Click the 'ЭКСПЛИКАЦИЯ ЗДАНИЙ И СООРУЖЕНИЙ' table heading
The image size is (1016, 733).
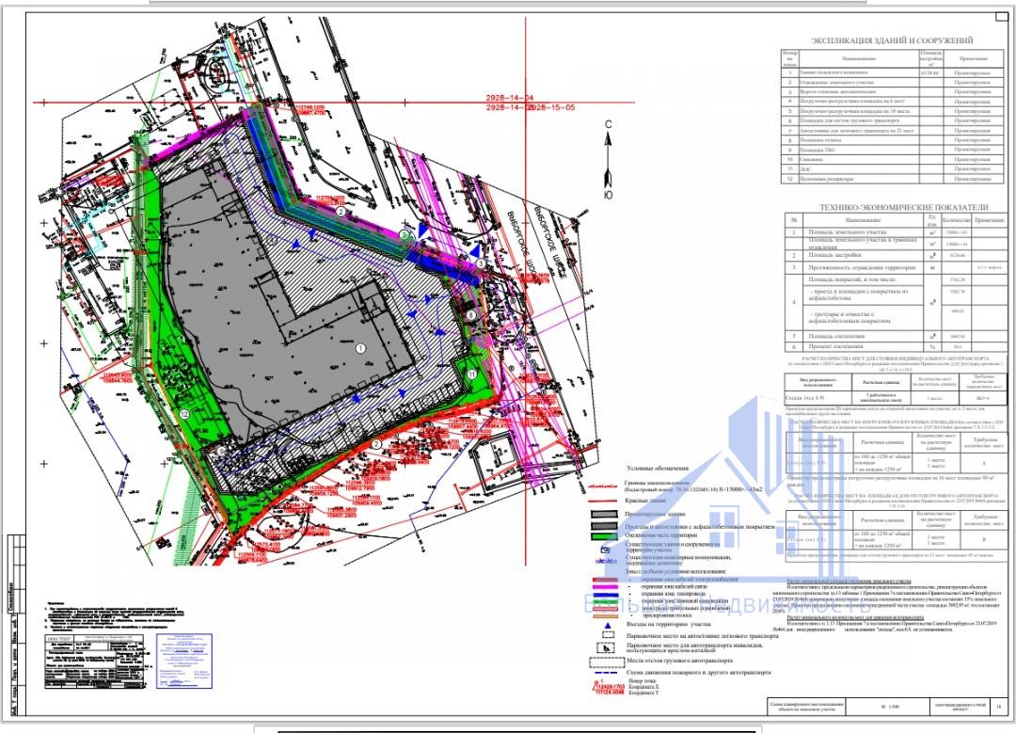[x=892, y=40]
